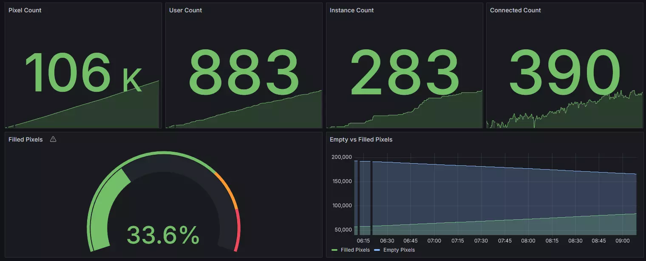Viewport: 646px width, 261px height.
Task: Click the 50,000 y-axis label
Action: pos(343,230)
